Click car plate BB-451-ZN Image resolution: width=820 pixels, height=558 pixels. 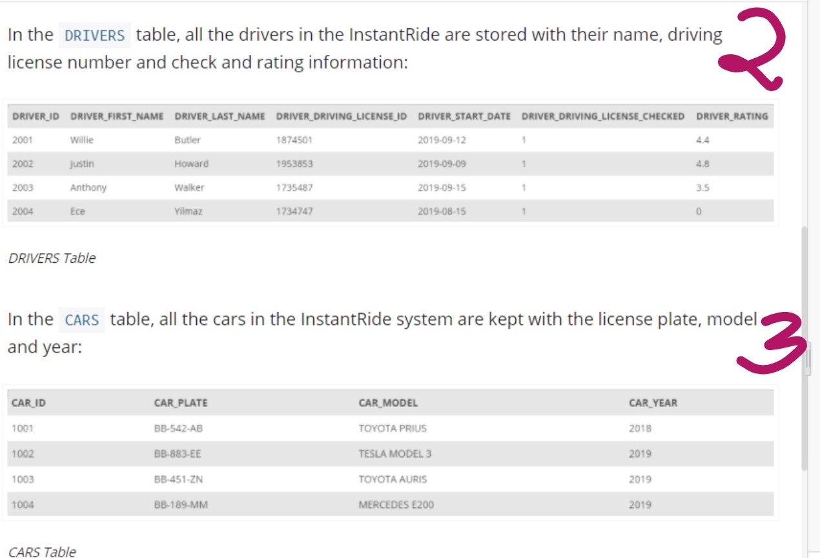coord(179,479)
